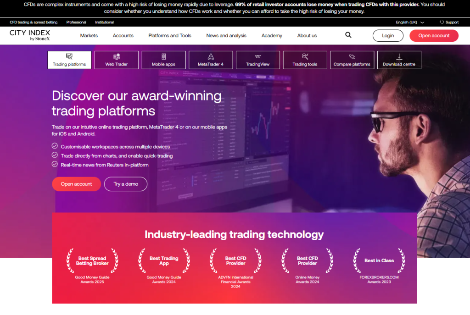Open Trading tools via its icon
The height and width of the screenshot is (315, 470).
coord(305,57)
